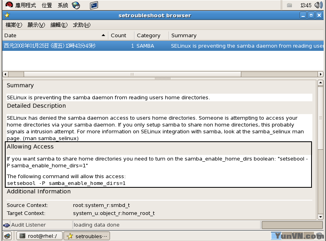The height and width of the screenshot is (241, 326).
Task: Click the horizontal scrollbar thumb
Action: (x=132, y=74)
